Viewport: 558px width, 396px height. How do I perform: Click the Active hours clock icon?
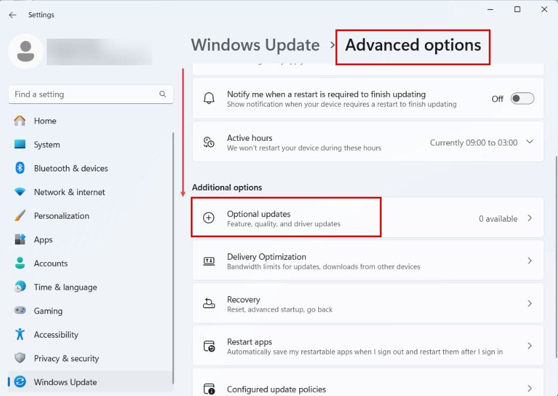pos(209,142)
